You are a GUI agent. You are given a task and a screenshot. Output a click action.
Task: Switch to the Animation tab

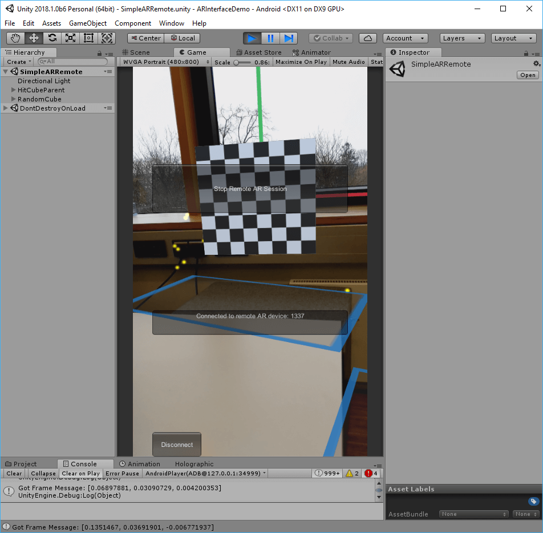pos(140,464)
